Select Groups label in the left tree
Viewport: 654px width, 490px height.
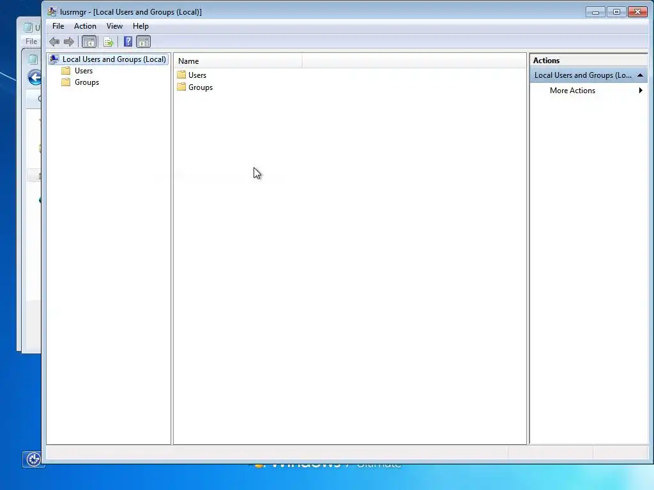tap(87, 82)
